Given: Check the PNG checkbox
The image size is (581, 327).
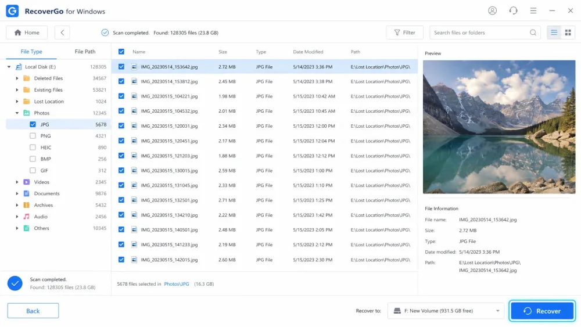Looking at the screenshot, I should [x=33, y=136].
